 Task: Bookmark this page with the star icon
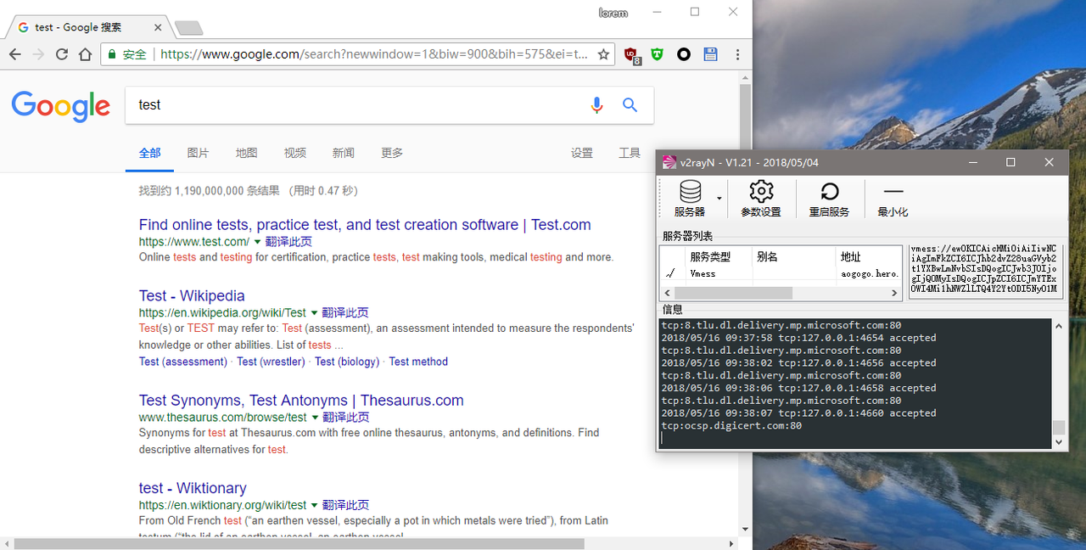(x=603, y=54)
